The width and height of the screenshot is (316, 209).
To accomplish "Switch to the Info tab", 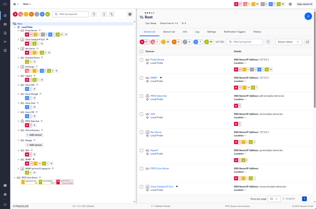I will click(185, 32).
